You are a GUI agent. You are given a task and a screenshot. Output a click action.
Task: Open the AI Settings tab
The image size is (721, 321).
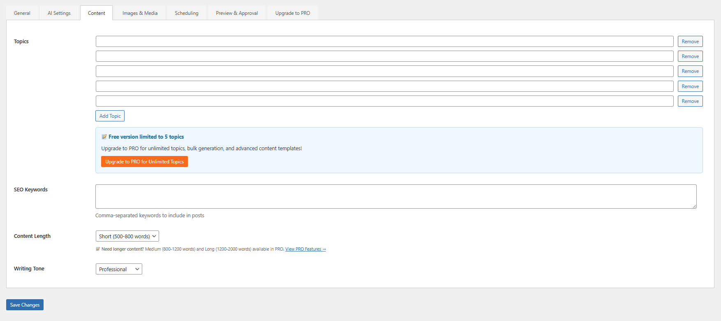pos(59,13)
